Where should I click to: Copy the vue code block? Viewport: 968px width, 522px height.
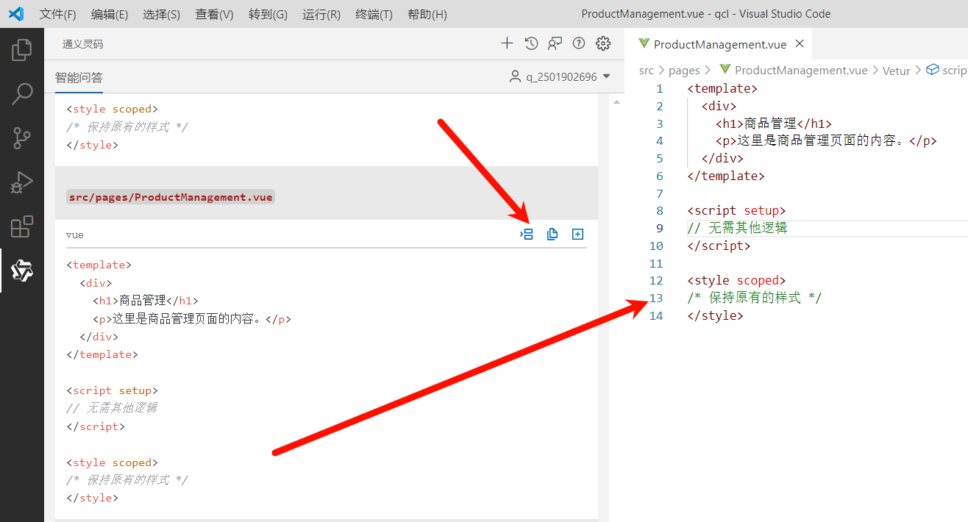pyautogui.click(x=552, y=235)
